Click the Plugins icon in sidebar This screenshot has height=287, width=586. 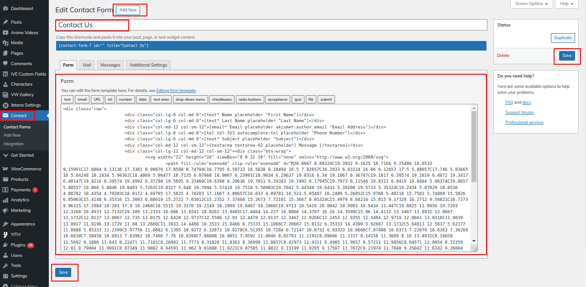pos(5,245)
